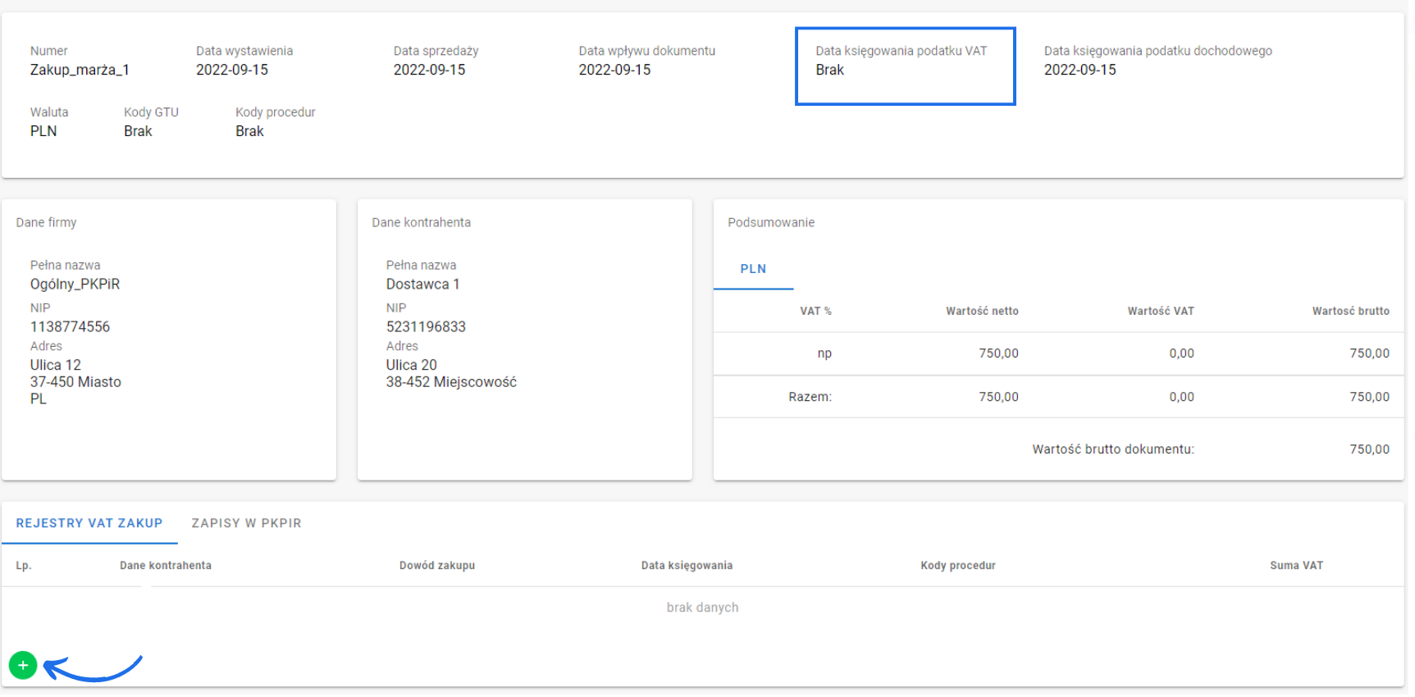Select the REJESTRY VAT ZAKUP tab
Image resolution: width=1415 pixels, height=697 pixels.
click(x=89, y=524)
